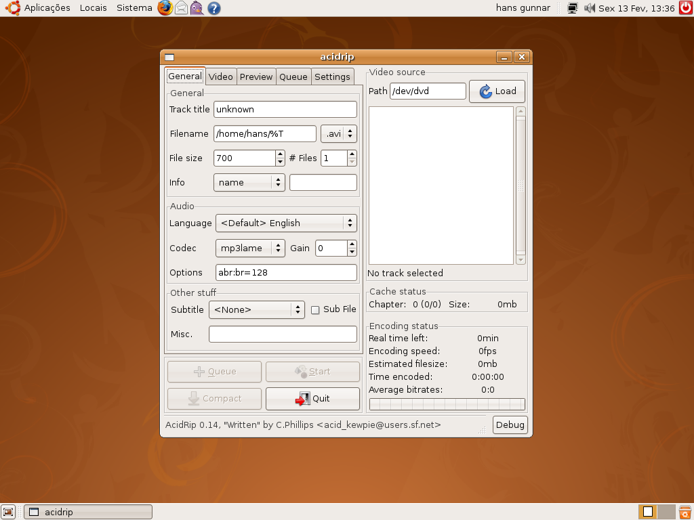The image size is (694, 520).
Task: Increase the # Files spinner value
Action: 352,154
